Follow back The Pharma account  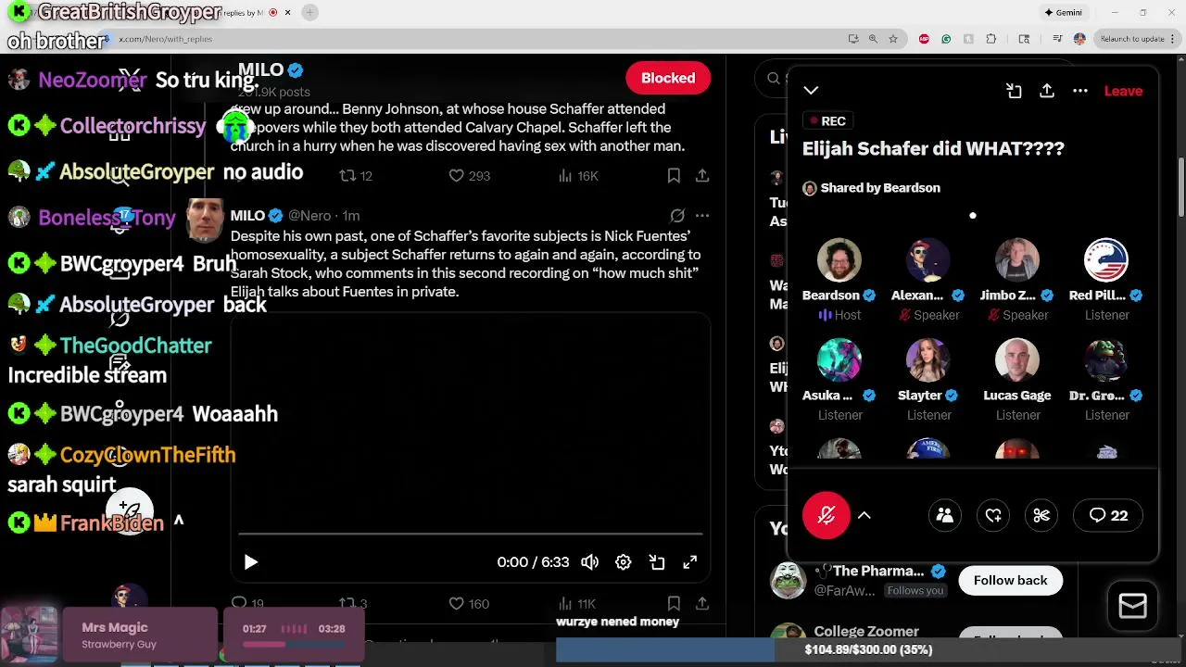1010,580
